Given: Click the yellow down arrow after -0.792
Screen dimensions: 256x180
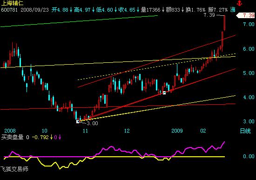Looking at the screenshot, I should coord(51,137).
